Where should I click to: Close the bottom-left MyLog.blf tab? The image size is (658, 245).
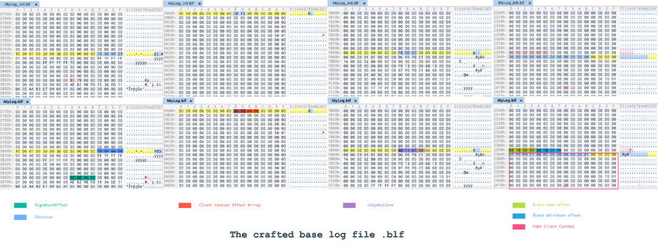tap(27, 101)
